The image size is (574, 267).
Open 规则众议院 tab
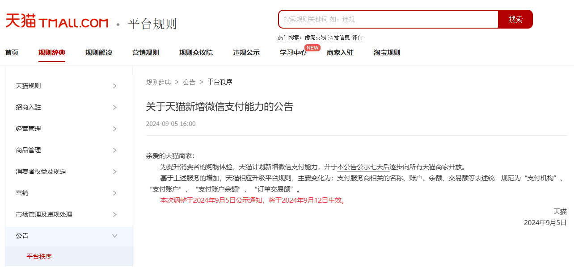(x=196, y=53)
